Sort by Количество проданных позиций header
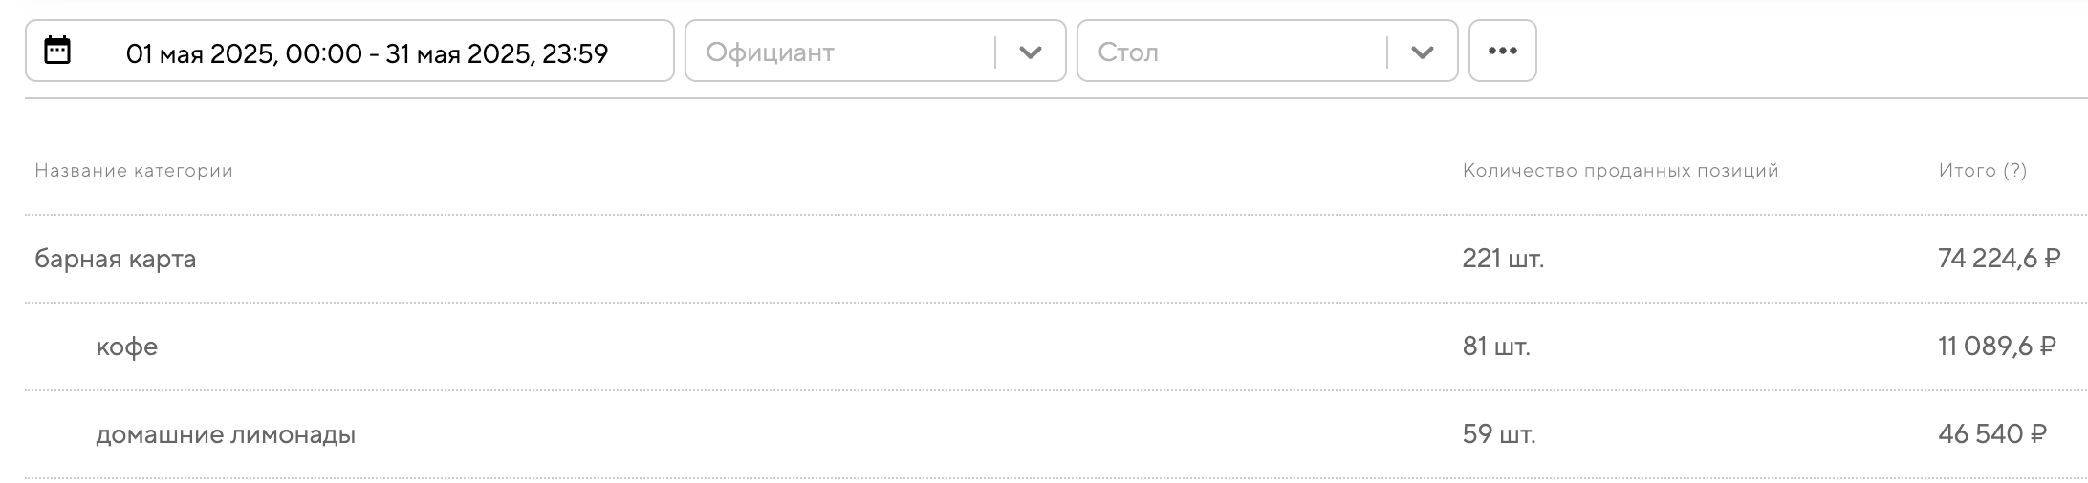The image size is (2088, 483). pos(1620,171)
